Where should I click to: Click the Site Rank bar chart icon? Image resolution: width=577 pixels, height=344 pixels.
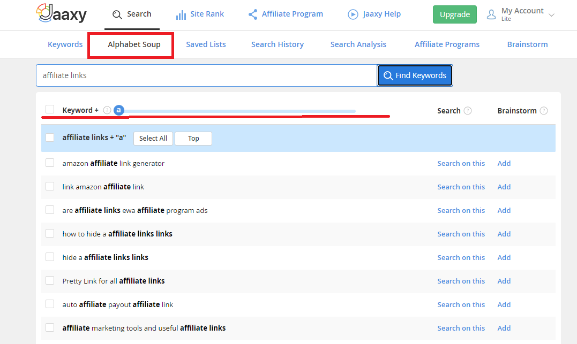[x=181, y=14]
